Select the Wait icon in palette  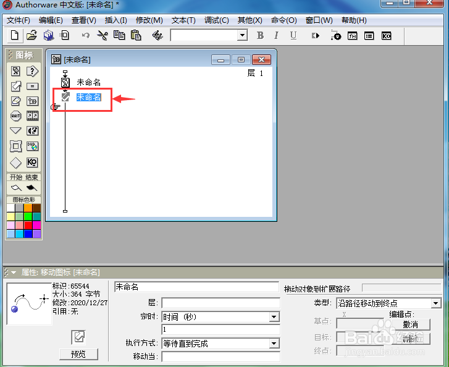16,116
